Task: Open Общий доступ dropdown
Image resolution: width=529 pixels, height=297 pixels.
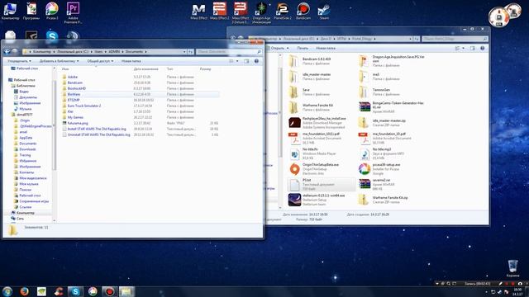Action: [x=100, y=61]
